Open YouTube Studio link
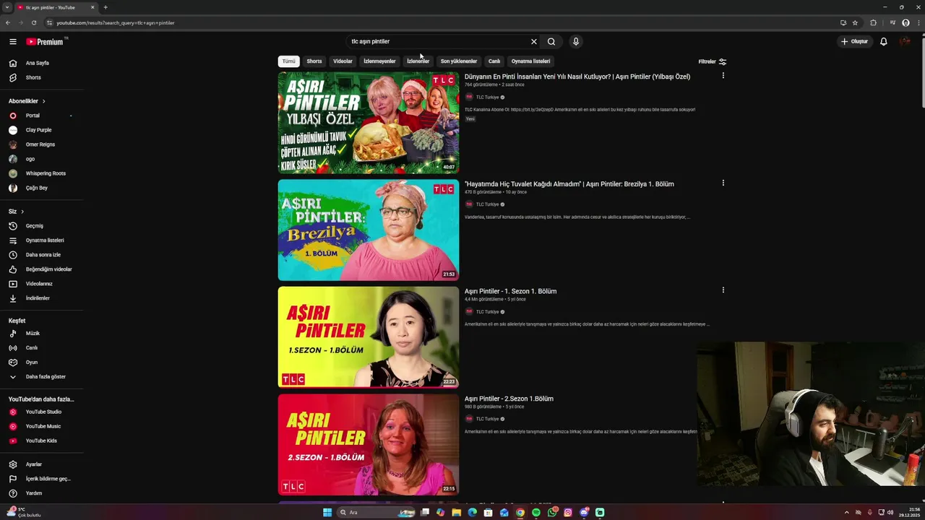This screenshot has height=520, width=925. click(42, 412)
